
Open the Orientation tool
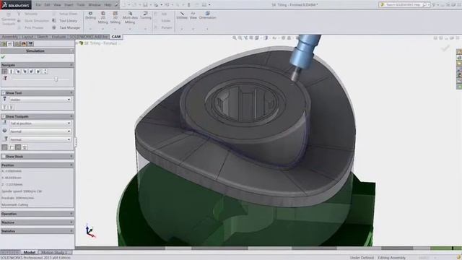click(x=207, y=16)
